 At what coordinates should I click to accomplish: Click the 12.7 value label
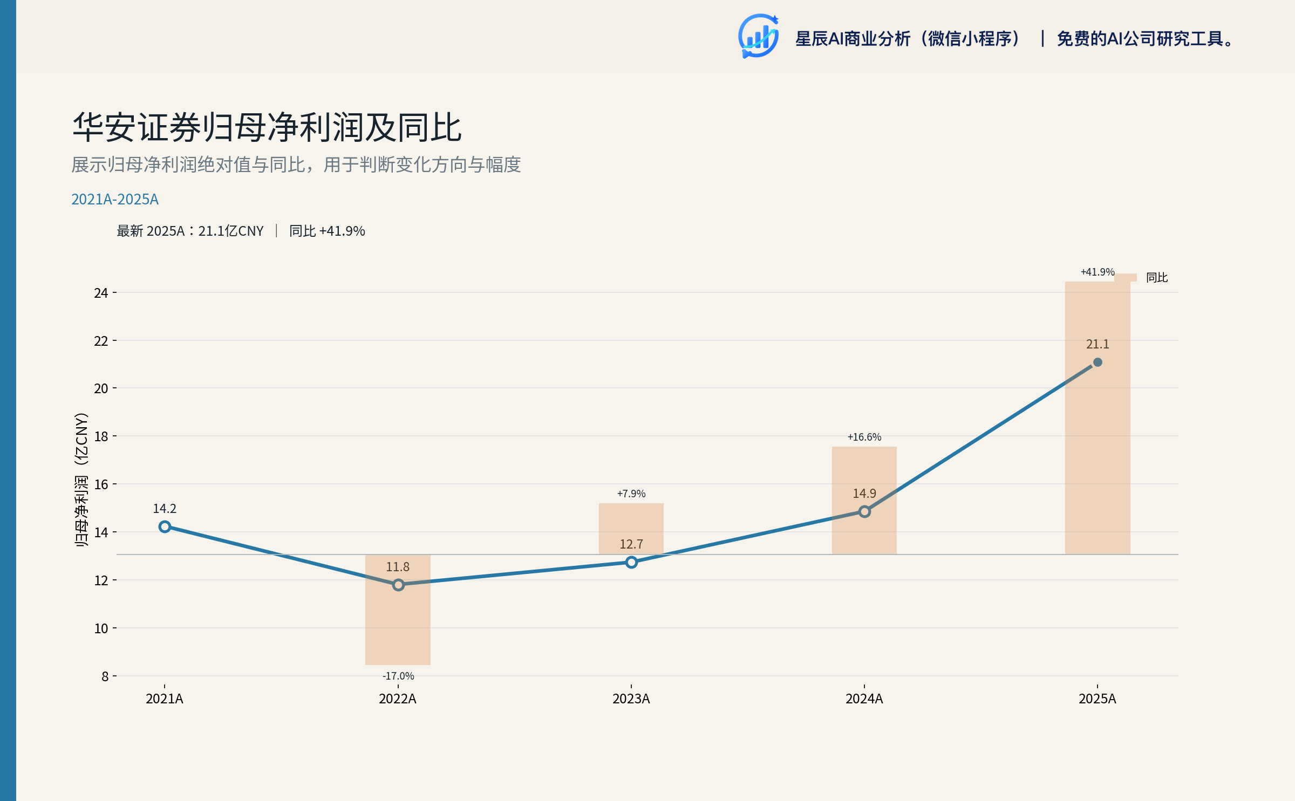tap(631, 544)
